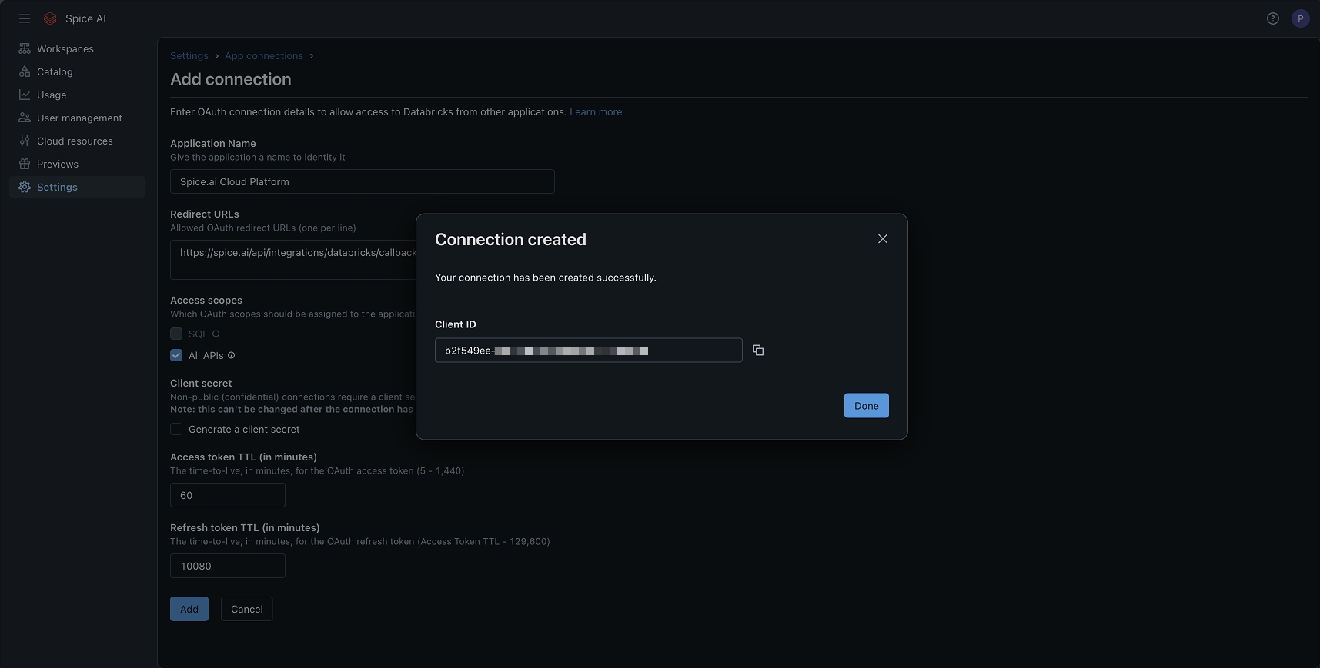Click the All APIs info icon
1320x668 pixels.
pos(231,355)
